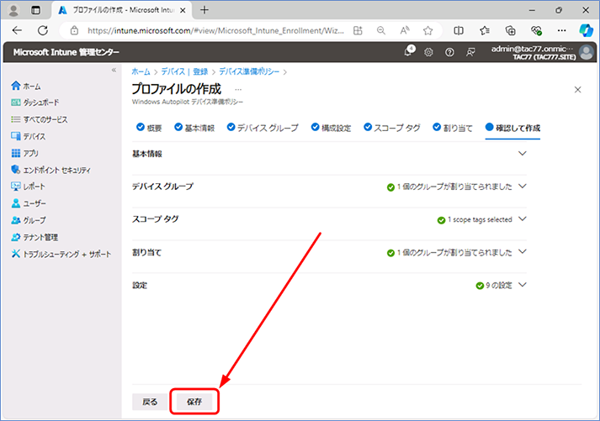Expand the 設定 section chevron

[x=523, y=285]
